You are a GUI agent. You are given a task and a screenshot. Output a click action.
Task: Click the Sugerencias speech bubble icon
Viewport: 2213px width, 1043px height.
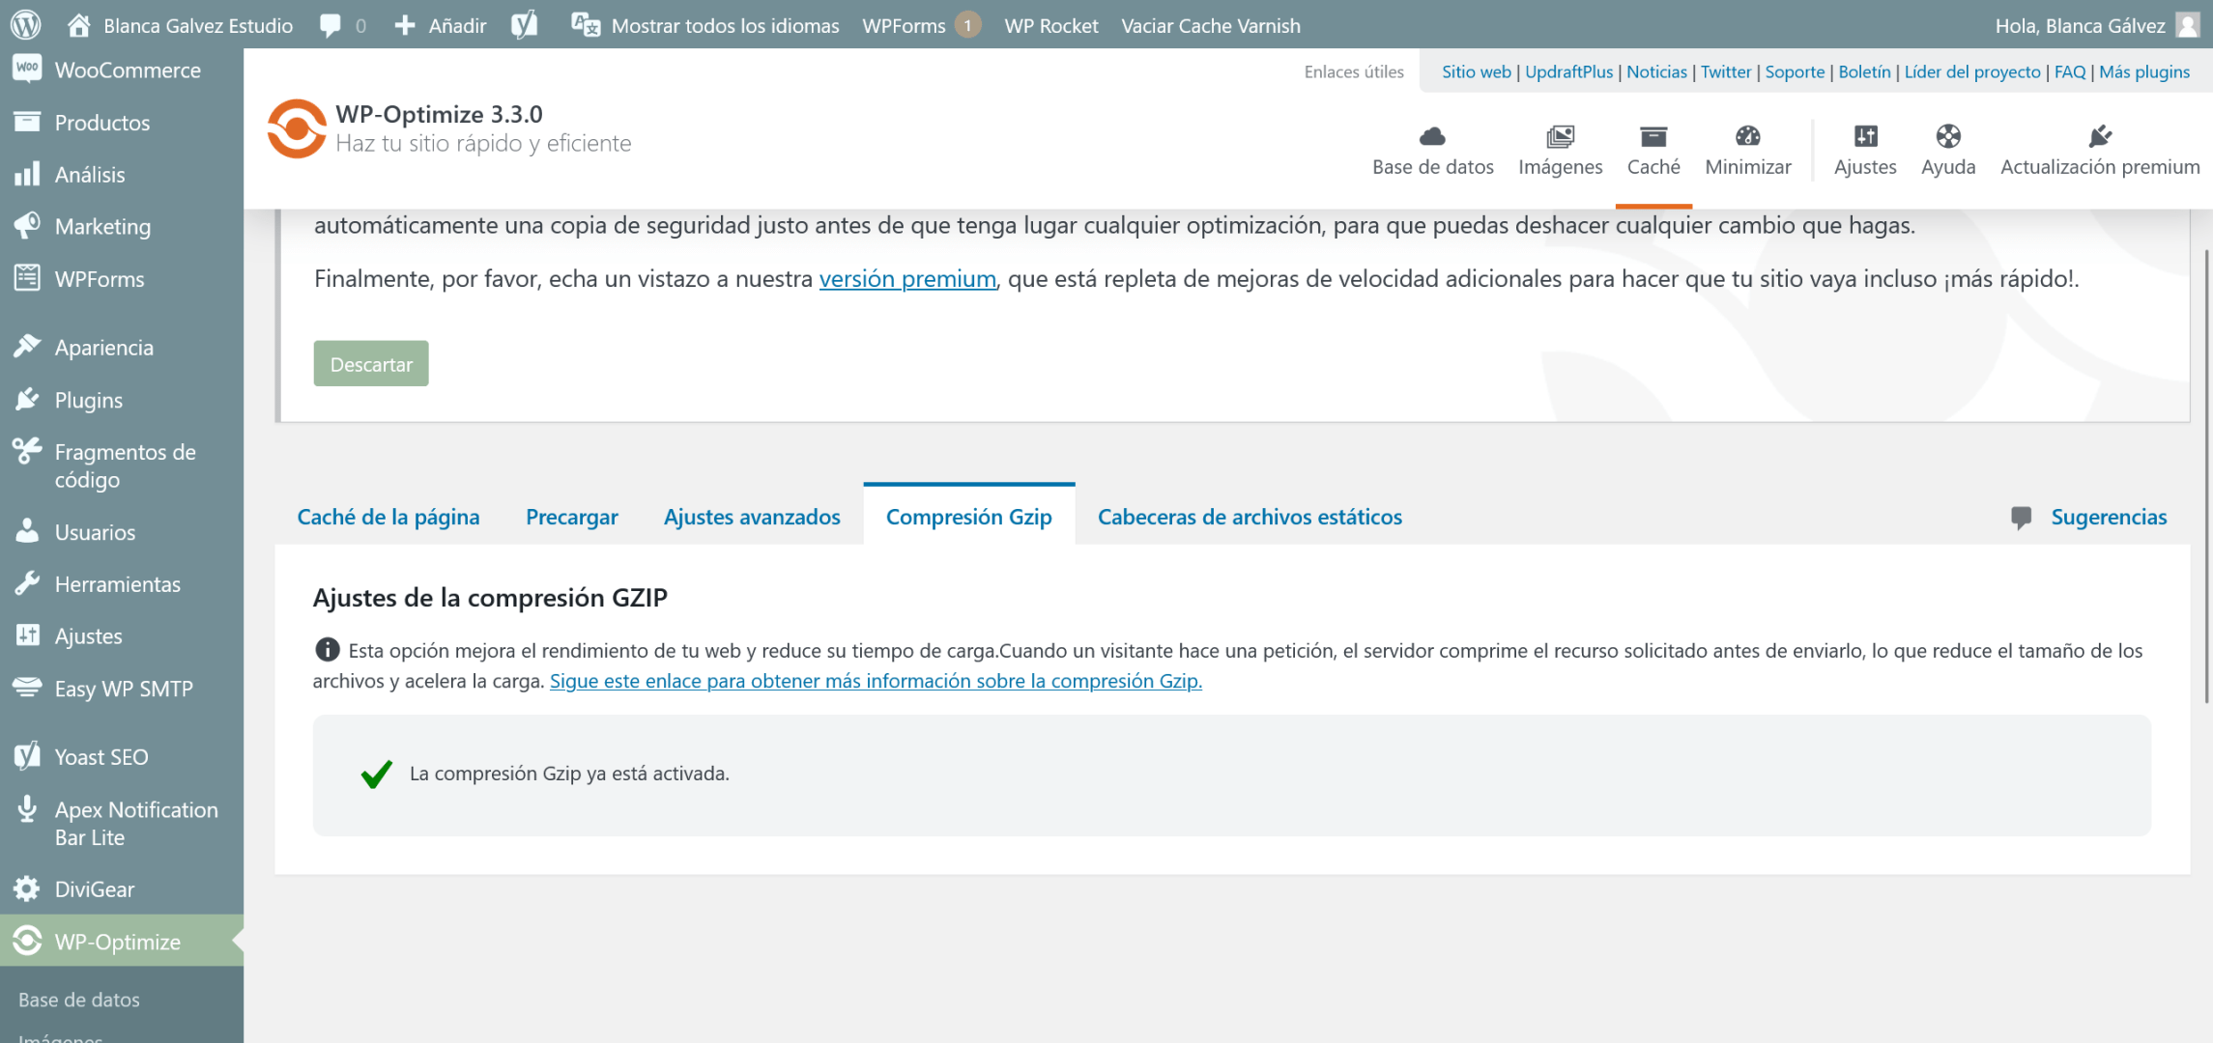(x=2021, y=518)
